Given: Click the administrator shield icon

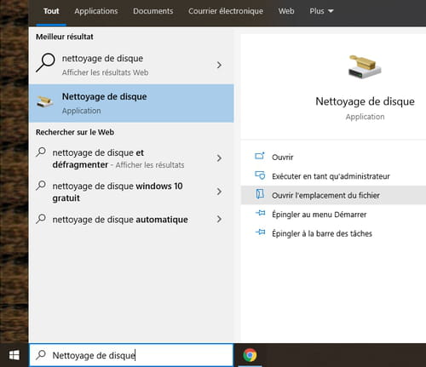Looking at the screenshot, I should coord(260,175).
